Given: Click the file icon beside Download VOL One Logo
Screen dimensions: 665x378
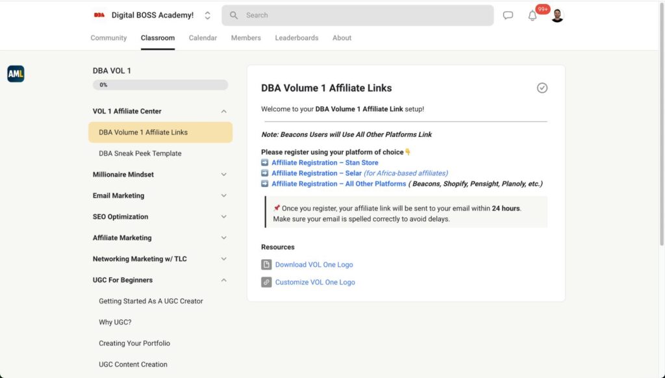Looking at the screenshot, I should tap(266, 265).
